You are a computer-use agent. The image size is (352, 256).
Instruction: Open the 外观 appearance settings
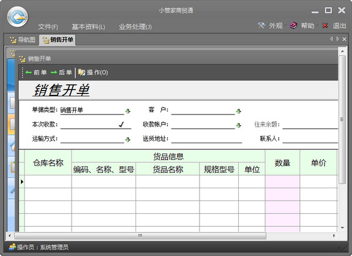coord(270,26)
